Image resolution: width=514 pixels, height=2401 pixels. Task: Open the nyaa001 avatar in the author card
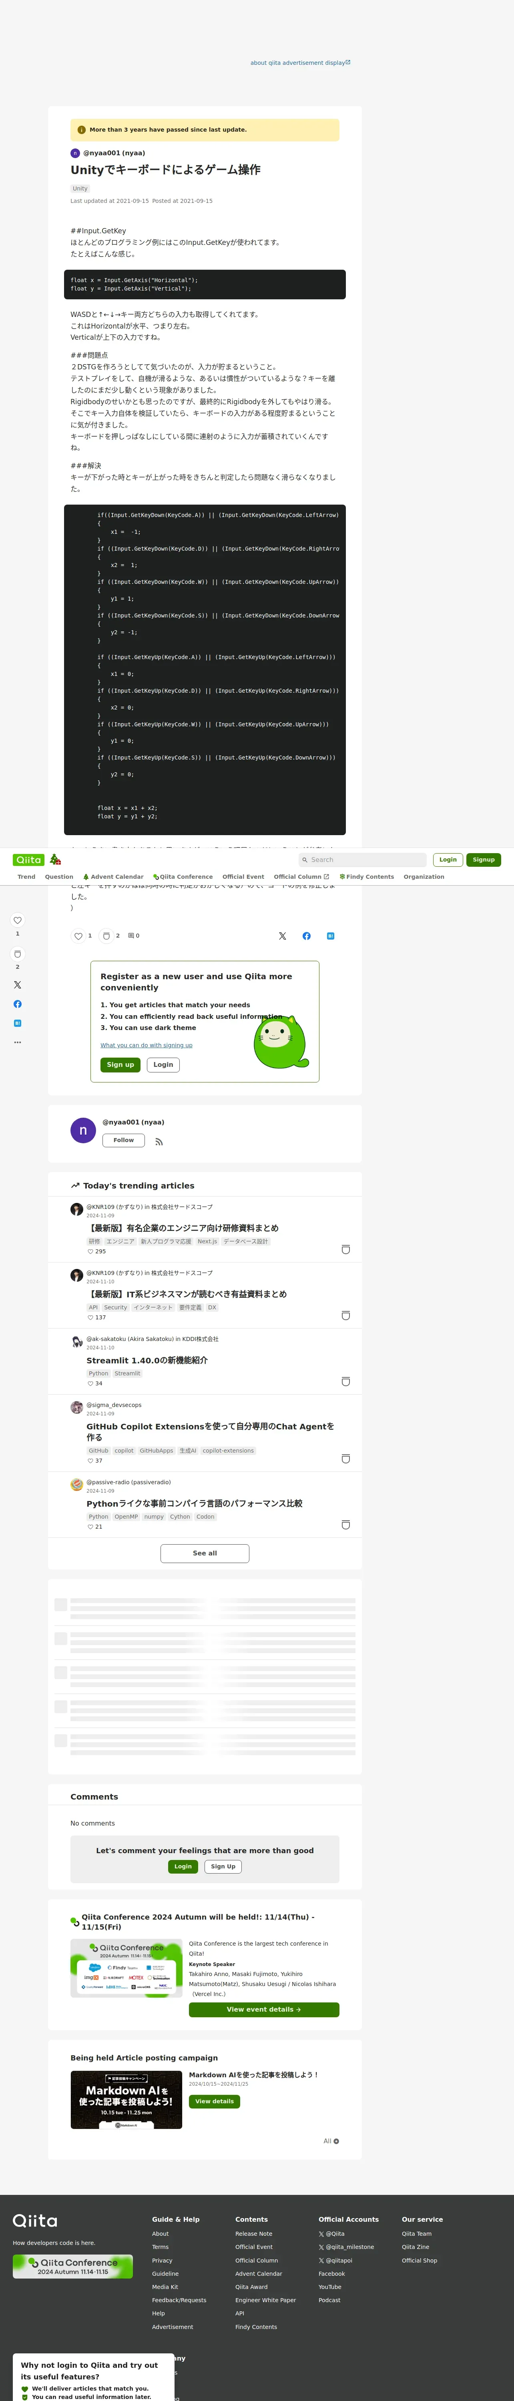click(83, 1130)
